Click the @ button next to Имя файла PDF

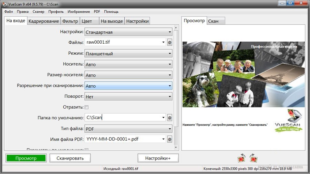[x=169, y=139]
